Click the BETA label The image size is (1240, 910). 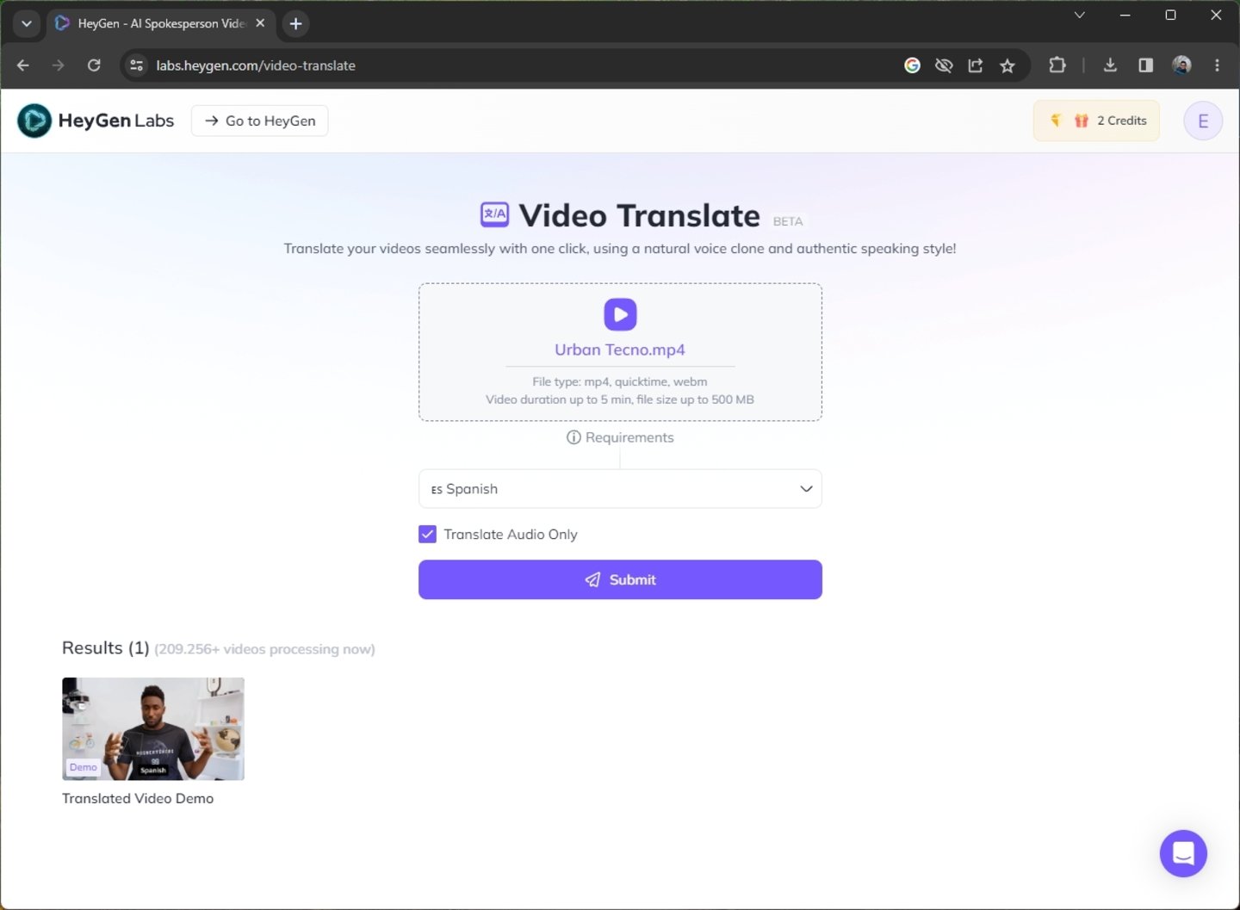tap(788, 221)
